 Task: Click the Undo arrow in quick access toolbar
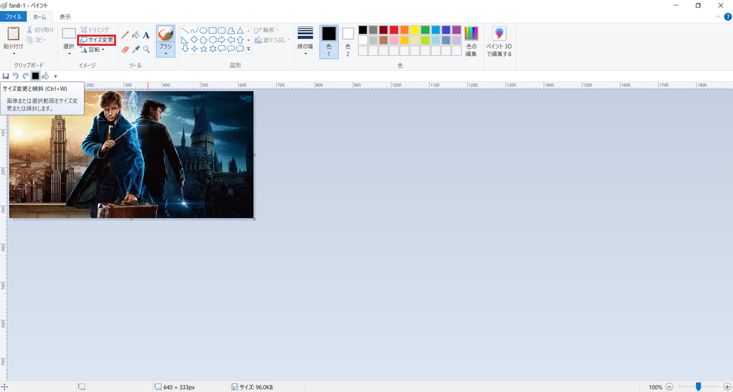15,76
